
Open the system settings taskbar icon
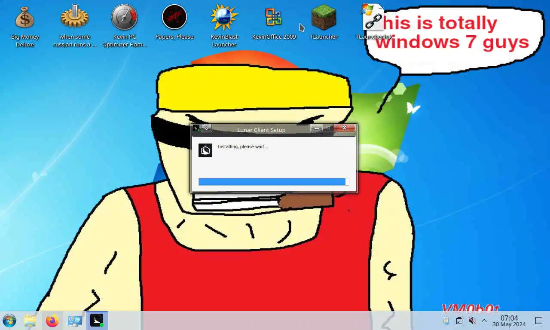pos(75,321)
